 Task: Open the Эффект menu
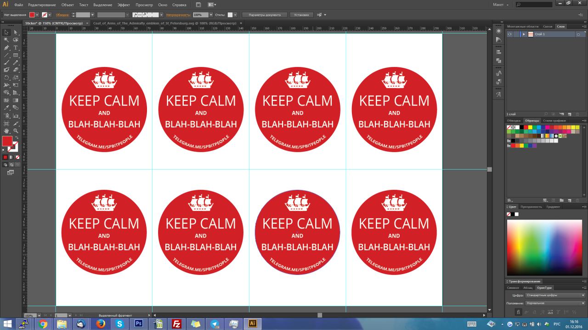124,5
